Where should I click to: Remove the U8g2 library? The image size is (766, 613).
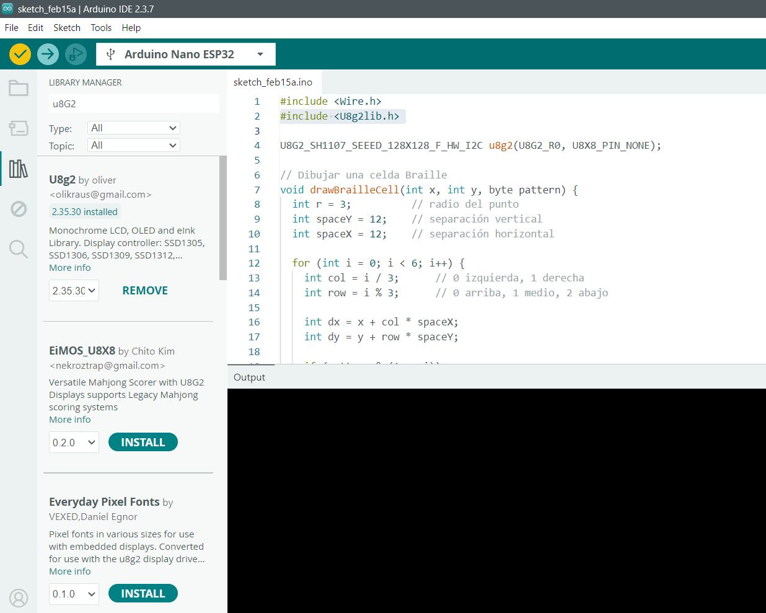145,291
